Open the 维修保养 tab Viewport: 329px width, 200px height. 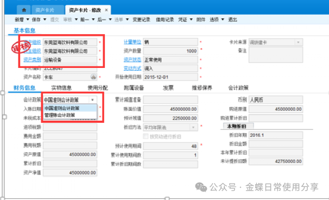point(202,87)
